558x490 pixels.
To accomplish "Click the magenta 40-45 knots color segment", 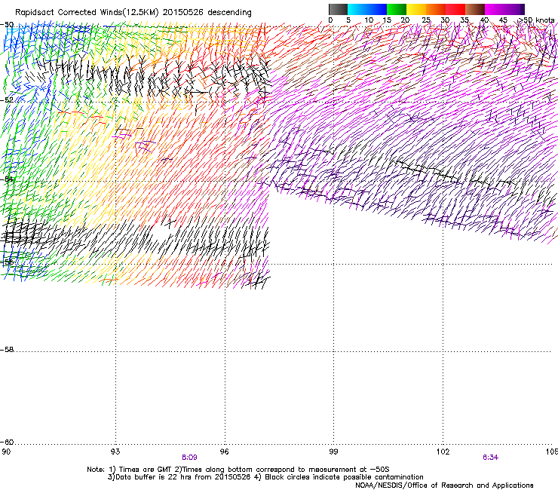I will [x=495, y=9].
